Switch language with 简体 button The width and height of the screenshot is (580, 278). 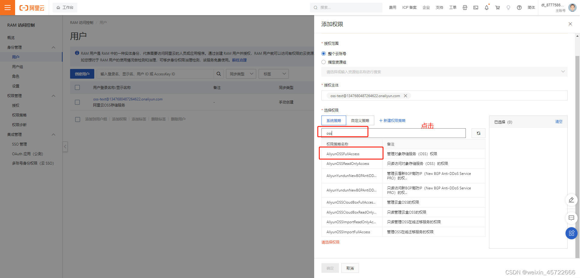(531, 8)
